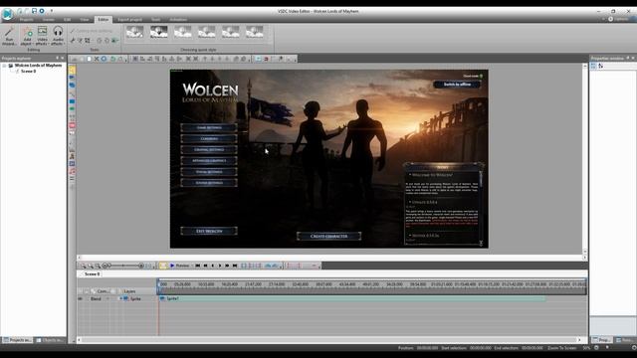Screen dimensions: 637x358
Task: Select the third quick style thumbnail
Action: point(183,32)
